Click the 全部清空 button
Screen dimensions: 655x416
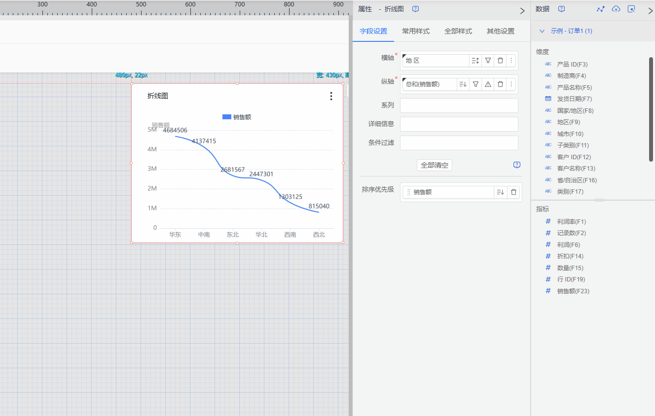pyautogui.click(x=434, y=166)
